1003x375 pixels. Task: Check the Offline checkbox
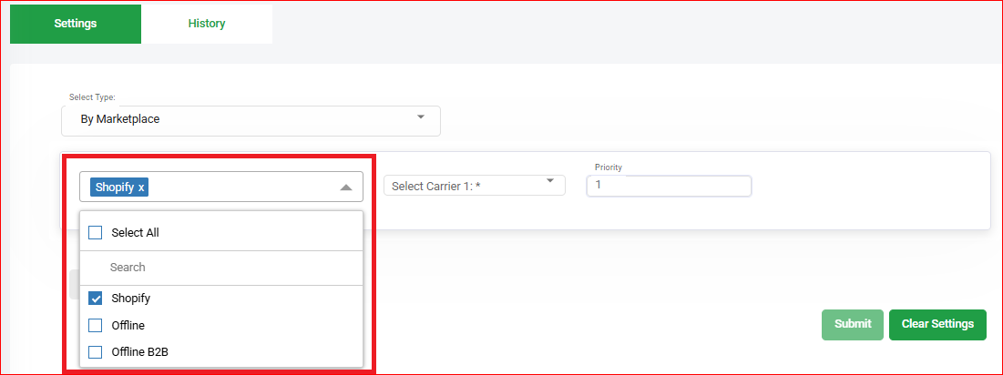point(96,325)
